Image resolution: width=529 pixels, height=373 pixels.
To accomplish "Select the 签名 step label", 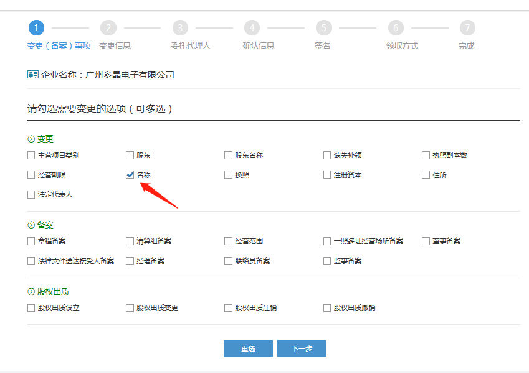I will [x=323, y=45].
